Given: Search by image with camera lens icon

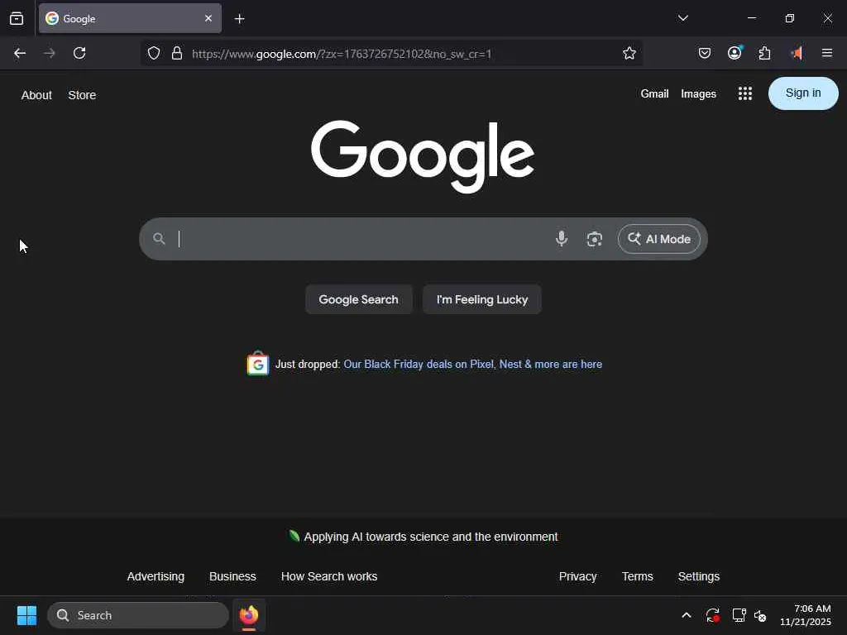Looking at the screenshot, I should [x=594, y=239].
